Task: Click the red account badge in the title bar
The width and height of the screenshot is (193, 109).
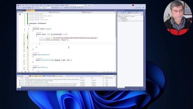Action: click(x=133, y=5)
